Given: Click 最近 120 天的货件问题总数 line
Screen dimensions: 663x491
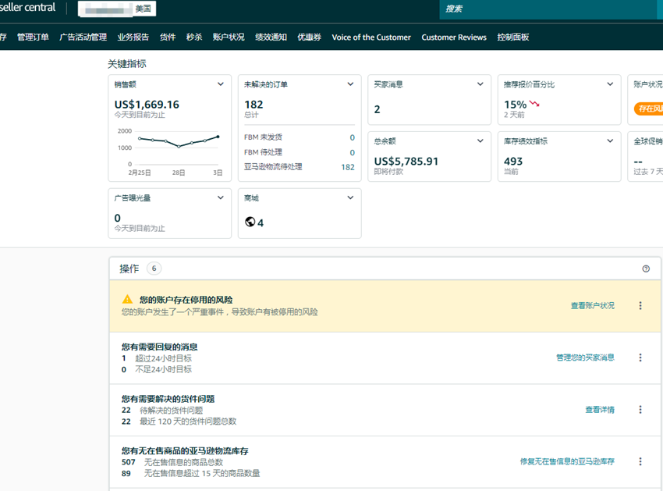Looking at the screenshot, I should 179,422.
